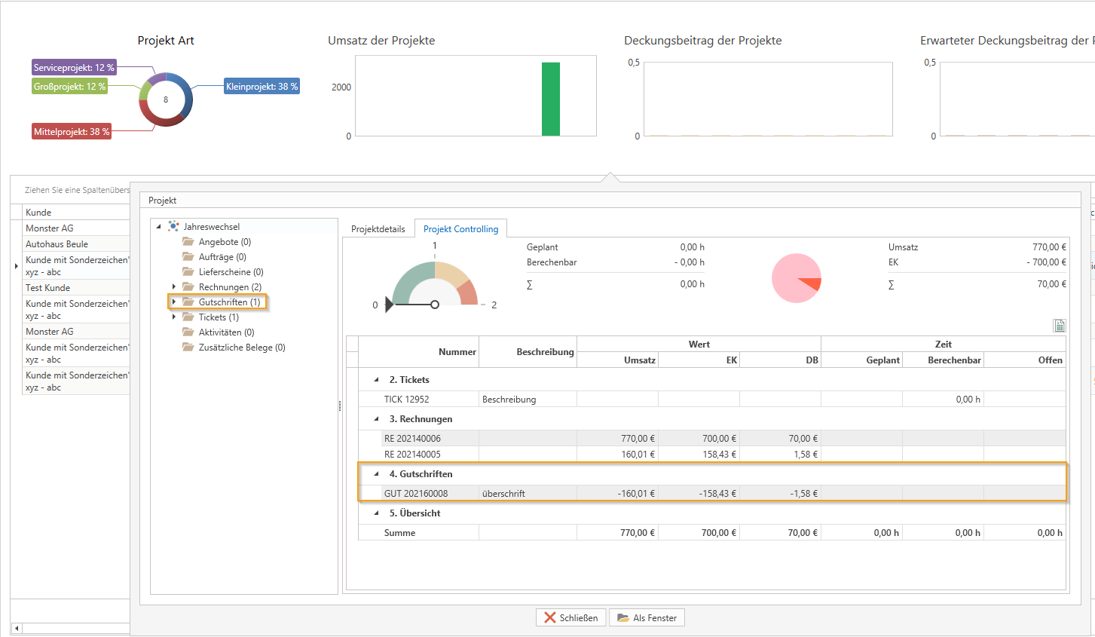Click the Jahreswechsel project node icon
Viewport: 1095px width, 637px height.
173,226
